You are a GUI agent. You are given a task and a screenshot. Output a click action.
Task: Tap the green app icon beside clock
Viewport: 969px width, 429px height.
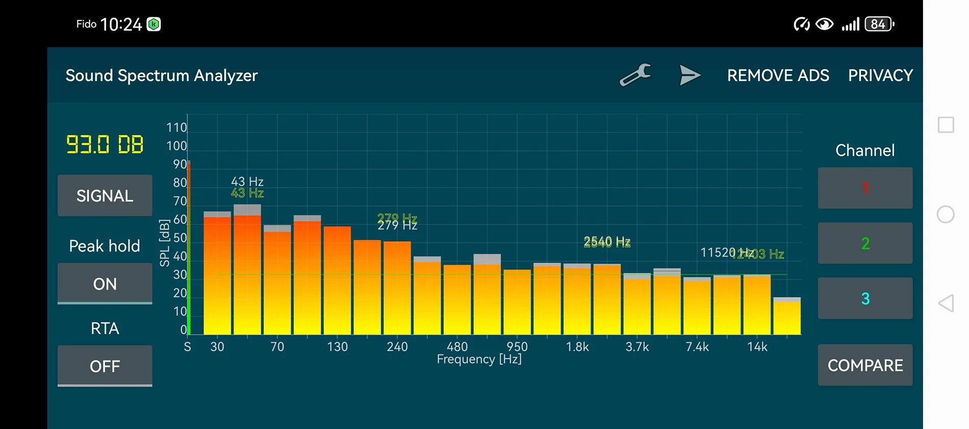click(x=154, y=24)
